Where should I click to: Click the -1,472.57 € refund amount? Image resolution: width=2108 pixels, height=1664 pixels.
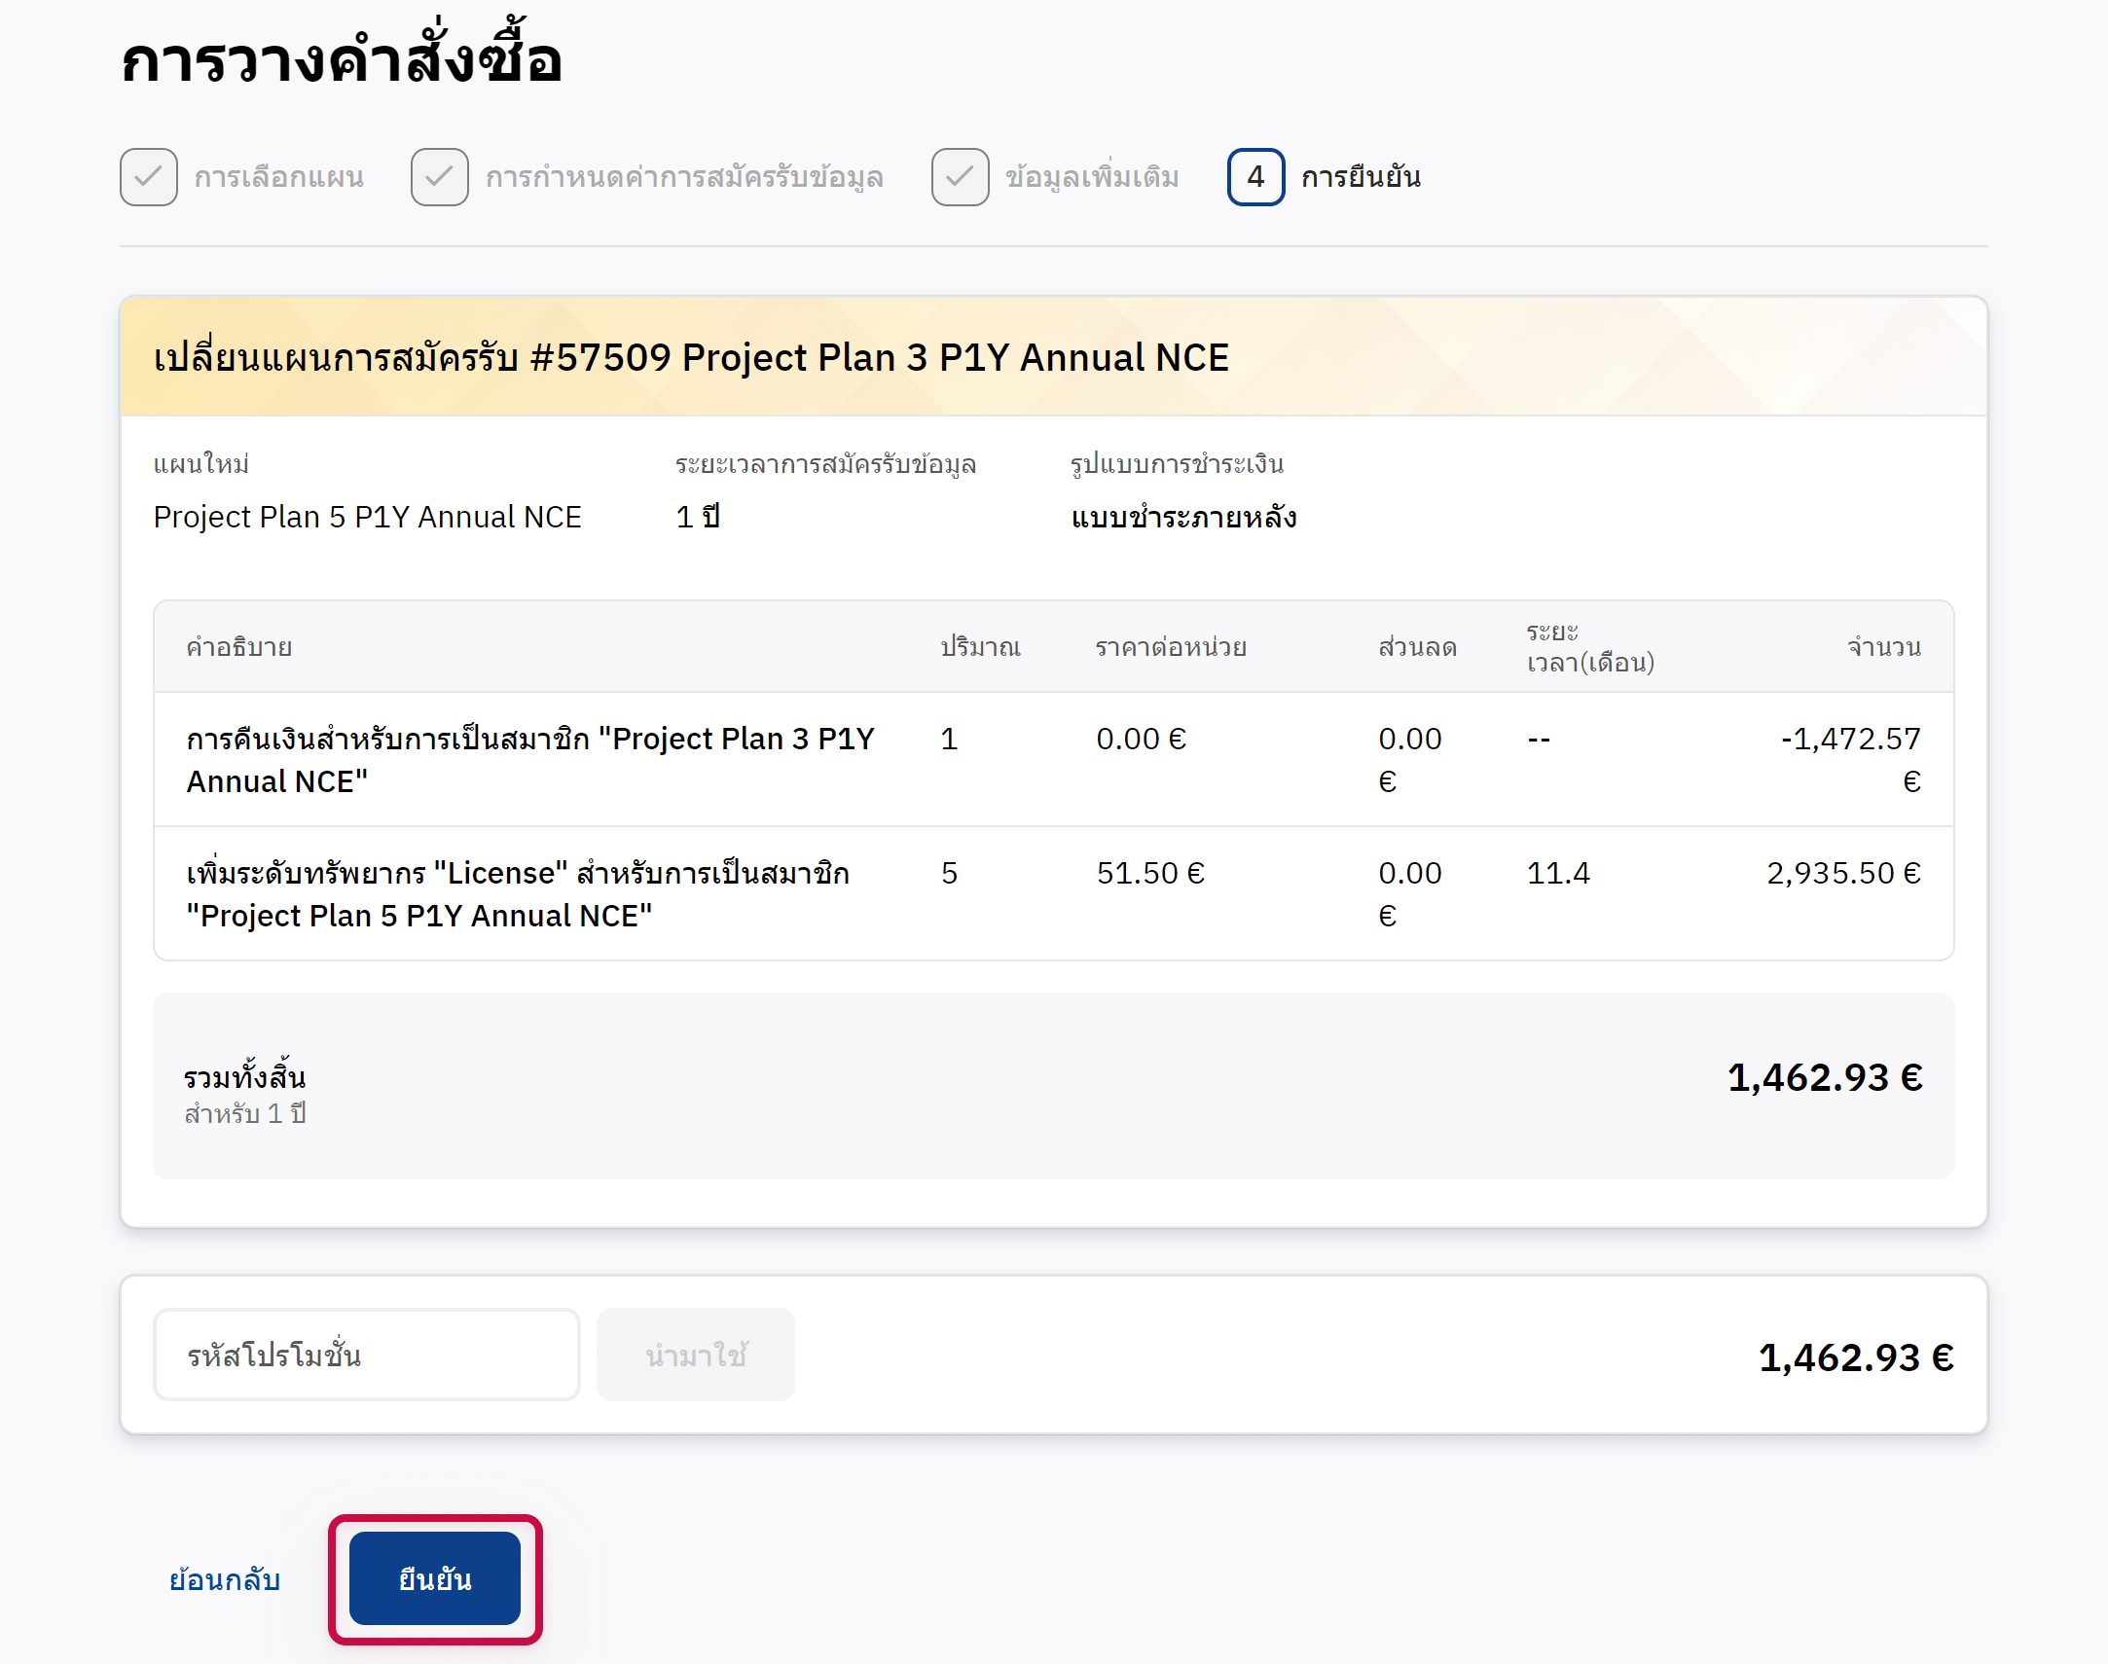click(1850, 740)
